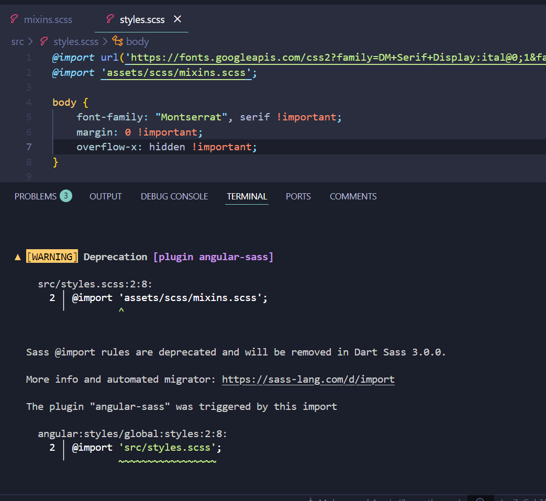Click the [WARNING] label in terminal
The height and width of the screenshot is (501, 546).
[52, 257]
